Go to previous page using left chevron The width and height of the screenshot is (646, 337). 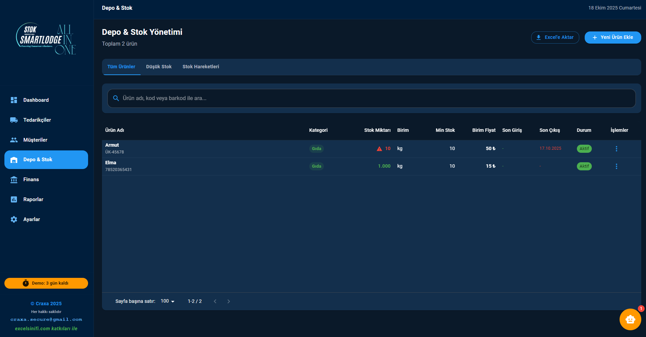click(x=215, y=301)
